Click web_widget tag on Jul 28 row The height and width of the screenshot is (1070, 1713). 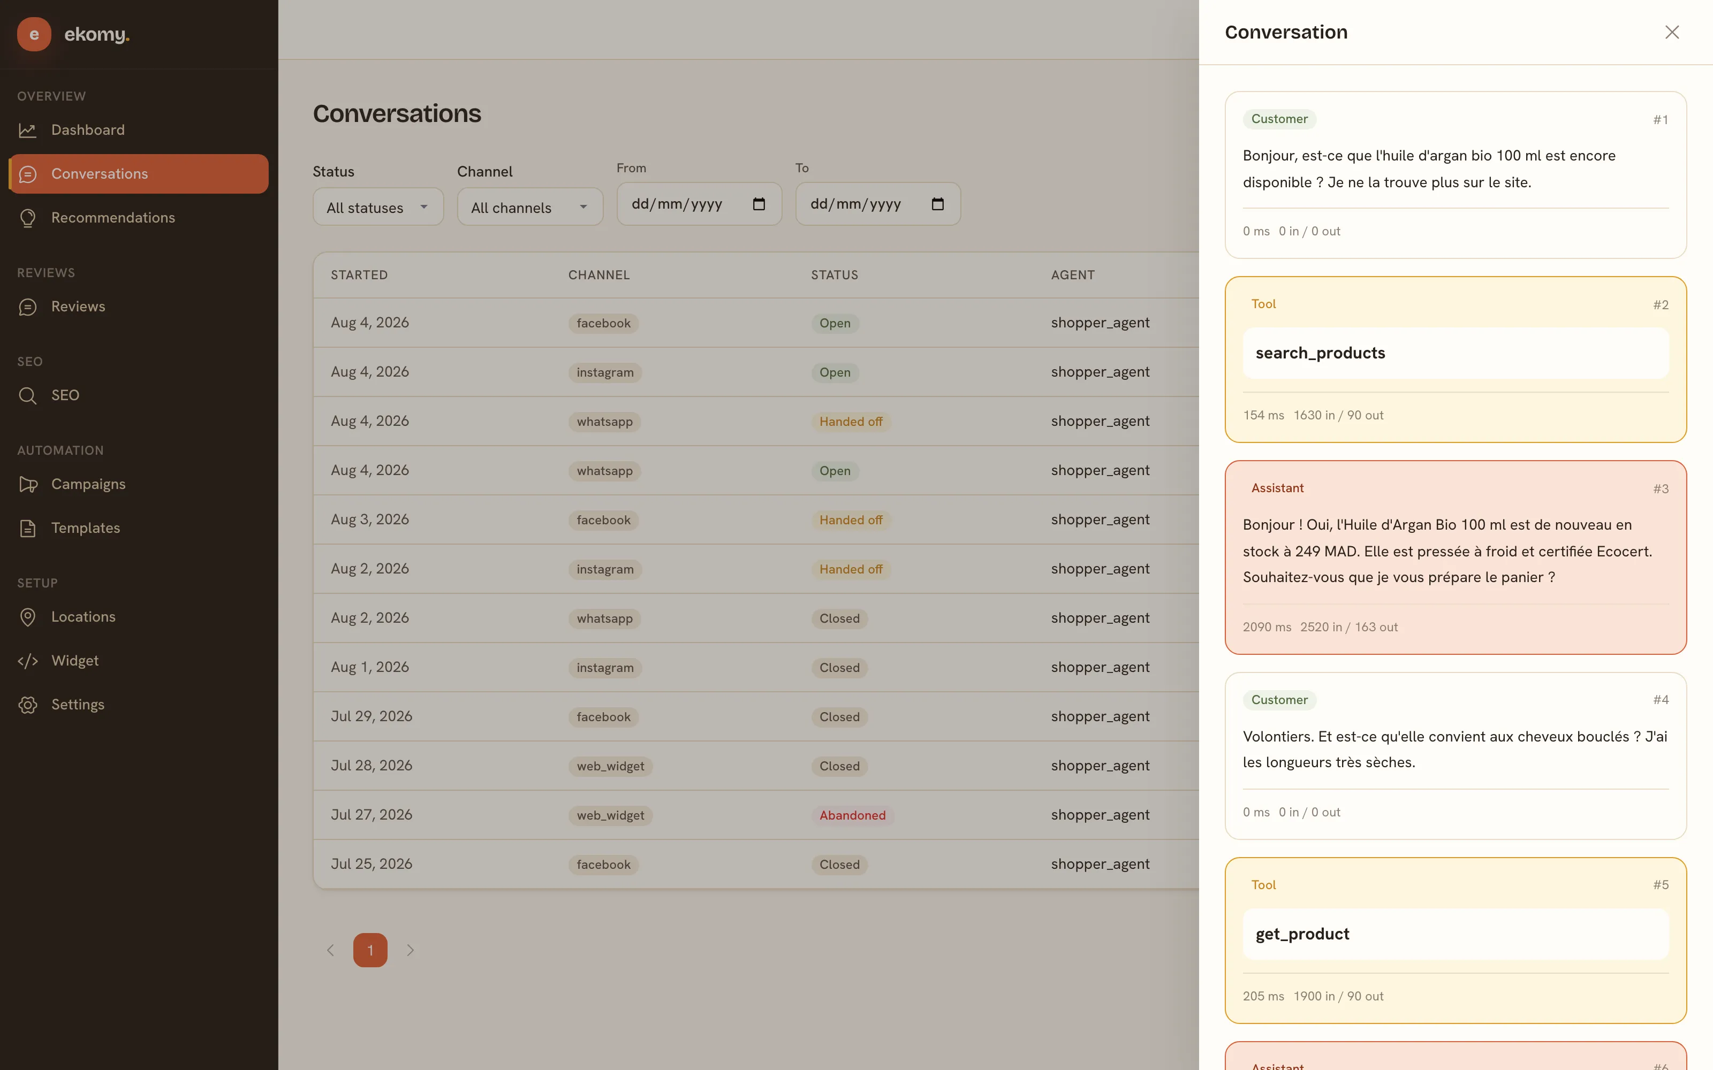[x=610, y=767]
